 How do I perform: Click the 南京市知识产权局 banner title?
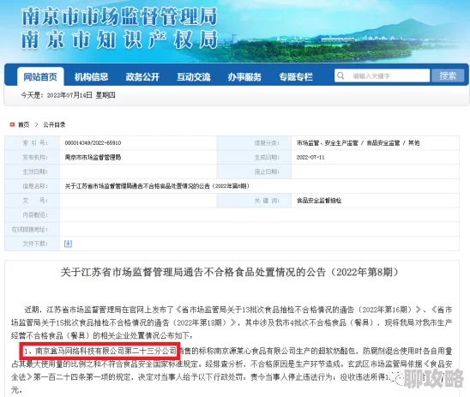pos(119,39)
